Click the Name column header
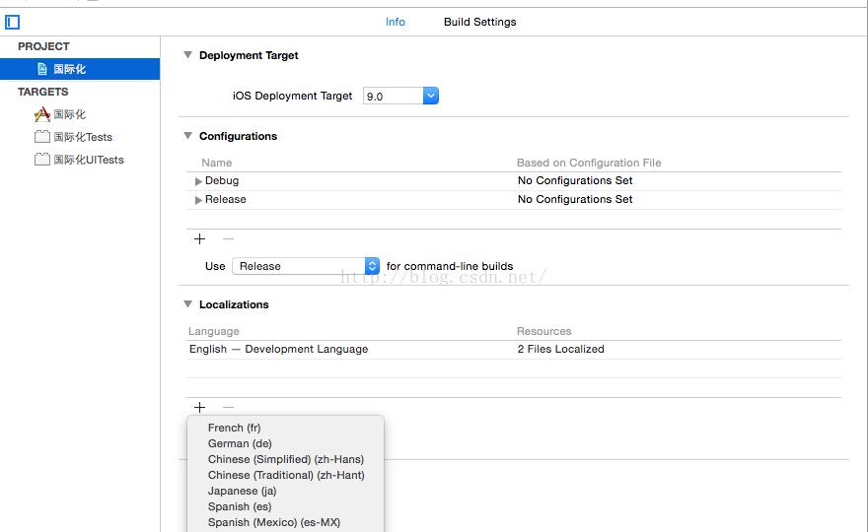The image size is (868, 532). pyautogui.click(x=216, y=164)
